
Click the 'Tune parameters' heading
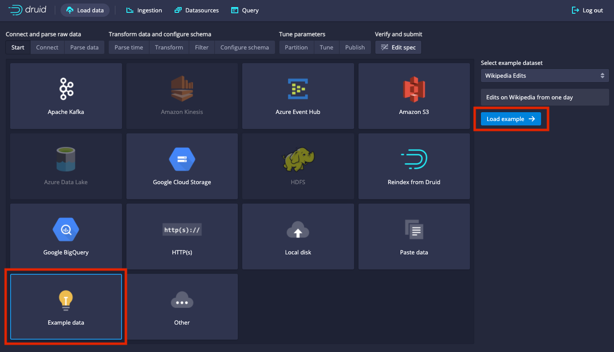(302, 34)
